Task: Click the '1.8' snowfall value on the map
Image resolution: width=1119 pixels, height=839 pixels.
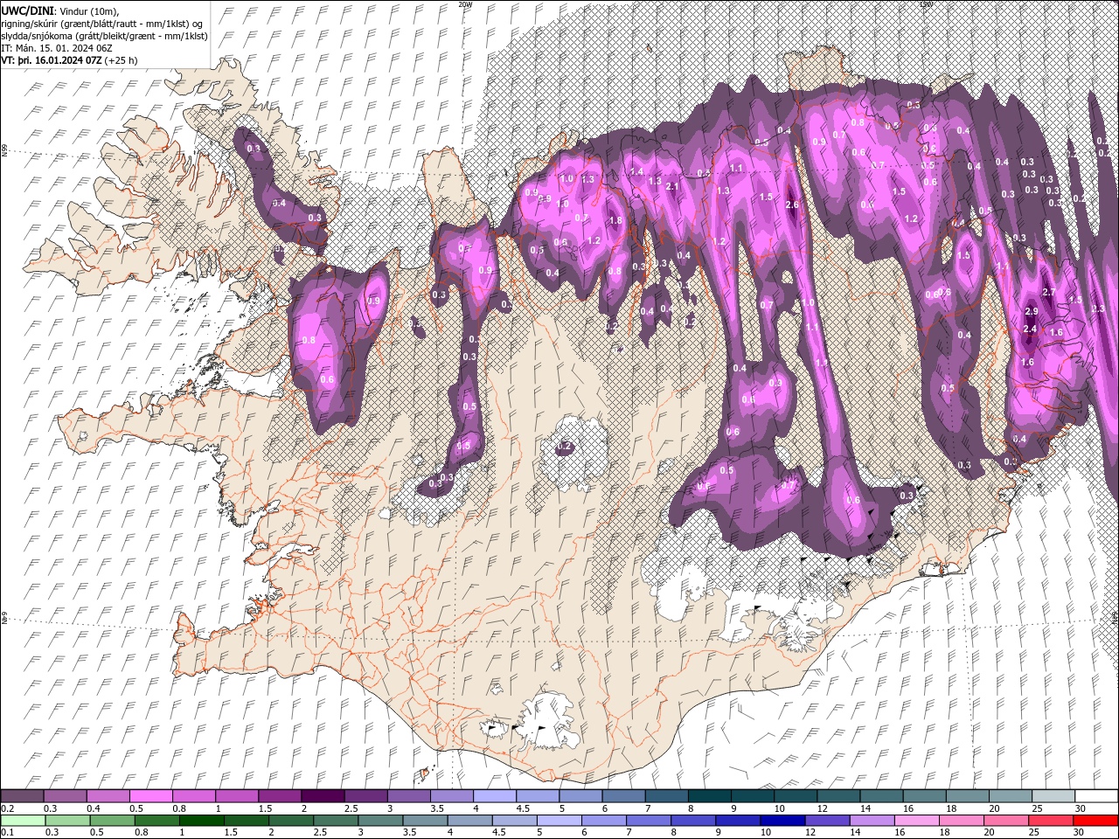Action: pyautogui.click(x=615, y=221)
